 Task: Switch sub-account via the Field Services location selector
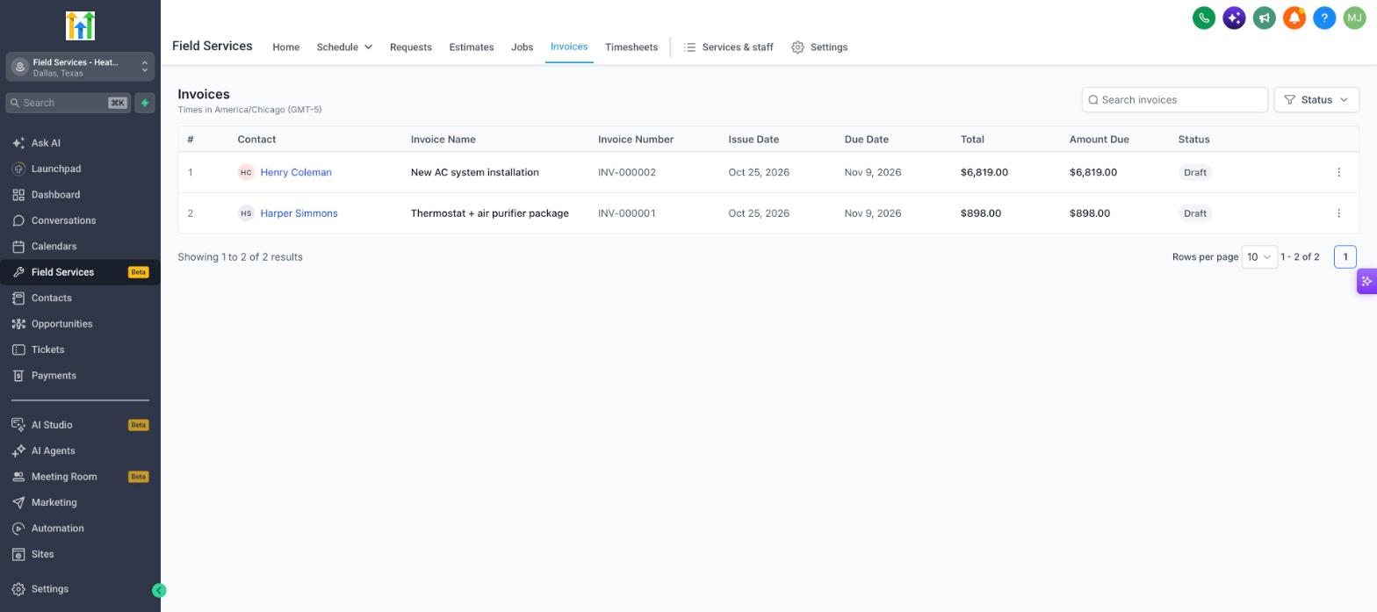pyautogui.click(x=80, y=67)
